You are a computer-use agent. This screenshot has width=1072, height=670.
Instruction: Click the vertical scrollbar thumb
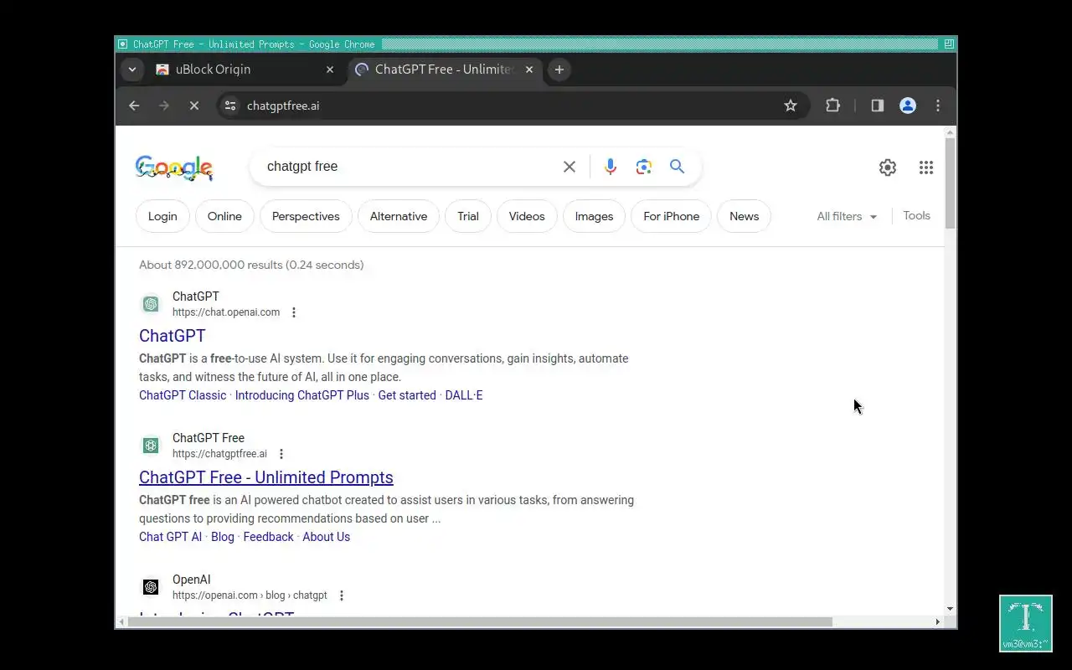pos(950,183)
